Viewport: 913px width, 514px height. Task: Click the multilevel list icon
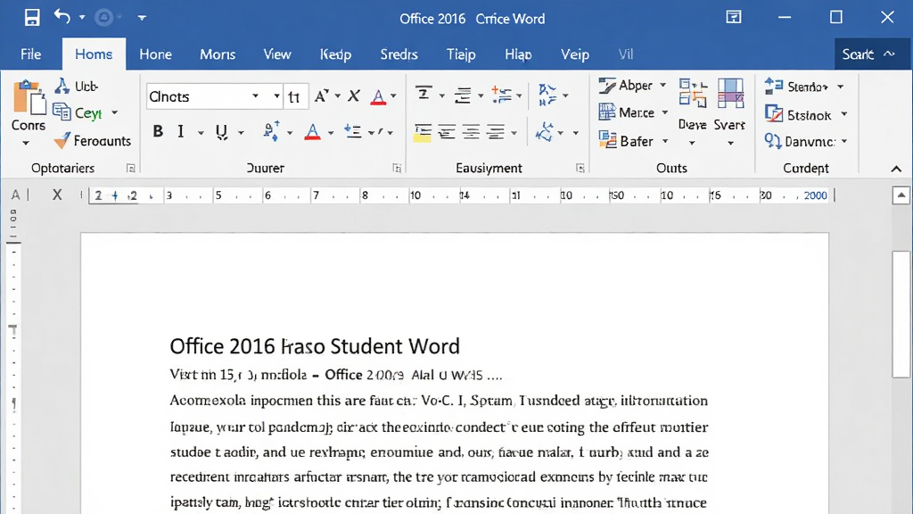click(x=501, y=95)
